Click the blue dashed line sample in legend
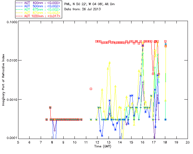Viewport: 193px width, 154px height. (19, 6)
